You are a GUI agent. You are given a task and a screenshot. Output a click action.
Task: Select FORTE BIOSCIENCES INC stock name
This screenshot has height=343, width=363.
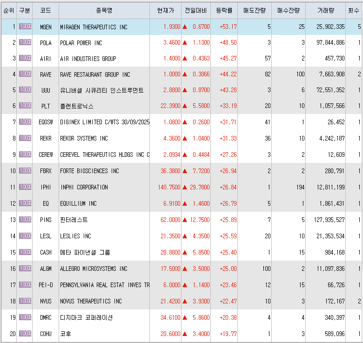pos(89,171)
